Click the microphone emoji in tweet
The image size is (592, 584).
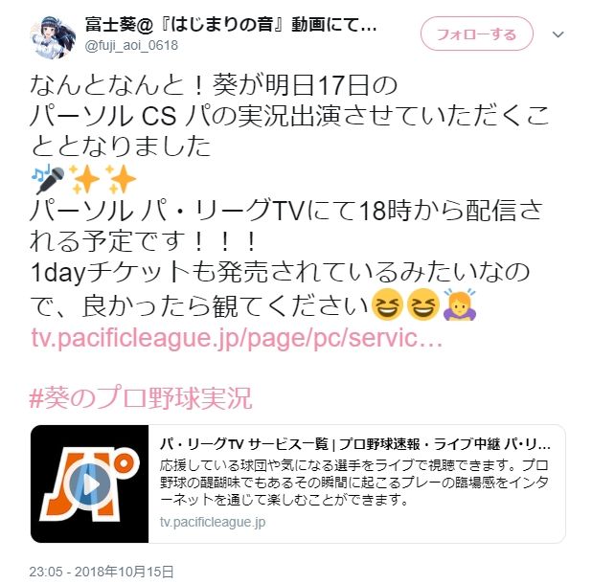coord(48,179)
